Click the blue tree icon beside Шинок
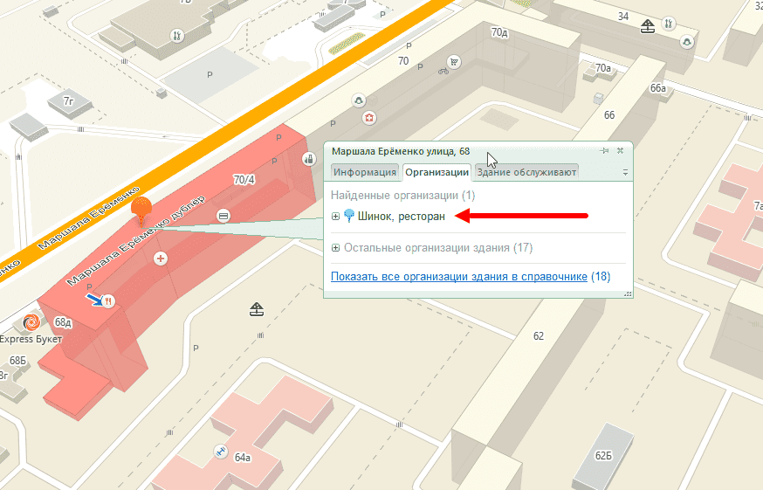Image resolution: width=763 pixels, height=490 pixels. pos(349,215)
